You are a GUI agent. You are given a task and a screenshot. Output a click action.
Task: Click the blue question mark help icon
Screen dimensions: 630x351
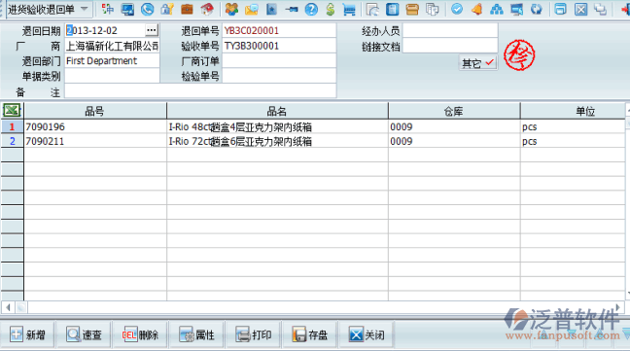point(311,9)
